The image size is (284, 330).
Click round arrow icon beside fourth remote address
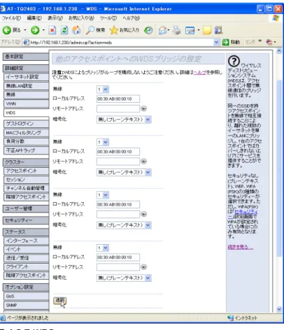coord(144,267)
